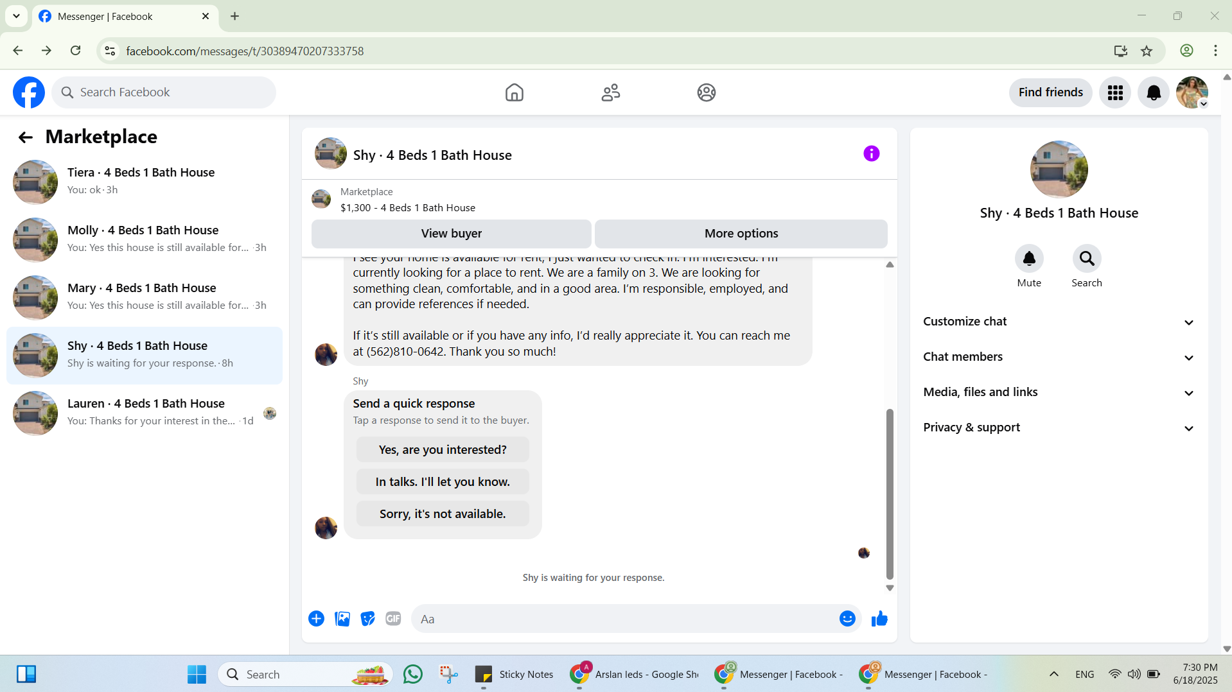The width and height of the screenshot is (1232, 692).
Task: Open the Chrome profile avatar icon
Action: tap(1186, 51)
